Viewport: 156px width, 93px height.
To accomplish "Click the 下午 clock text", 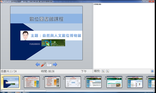I will 84,71.
